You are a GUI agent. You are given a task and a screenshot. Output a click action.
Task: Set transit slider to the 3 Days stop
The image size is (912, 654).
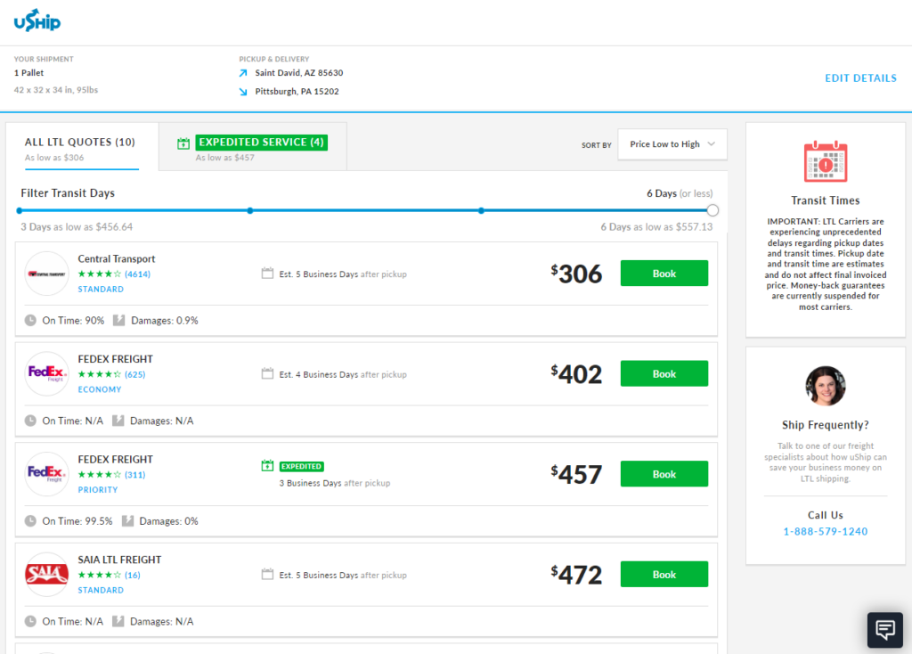[20, 210]
